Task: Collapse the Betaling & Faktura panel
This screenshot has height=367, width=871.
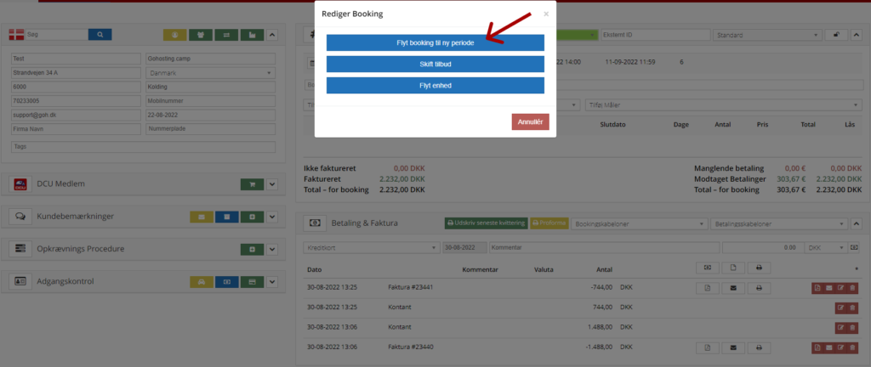Action: pyautogui.click(x=855, y=223)
